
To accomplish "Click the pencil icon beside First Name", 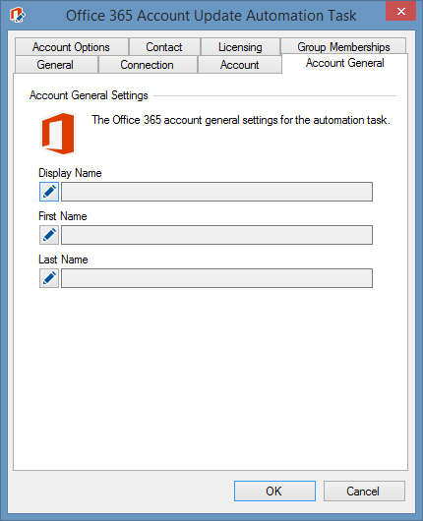I will pos(49,235).
